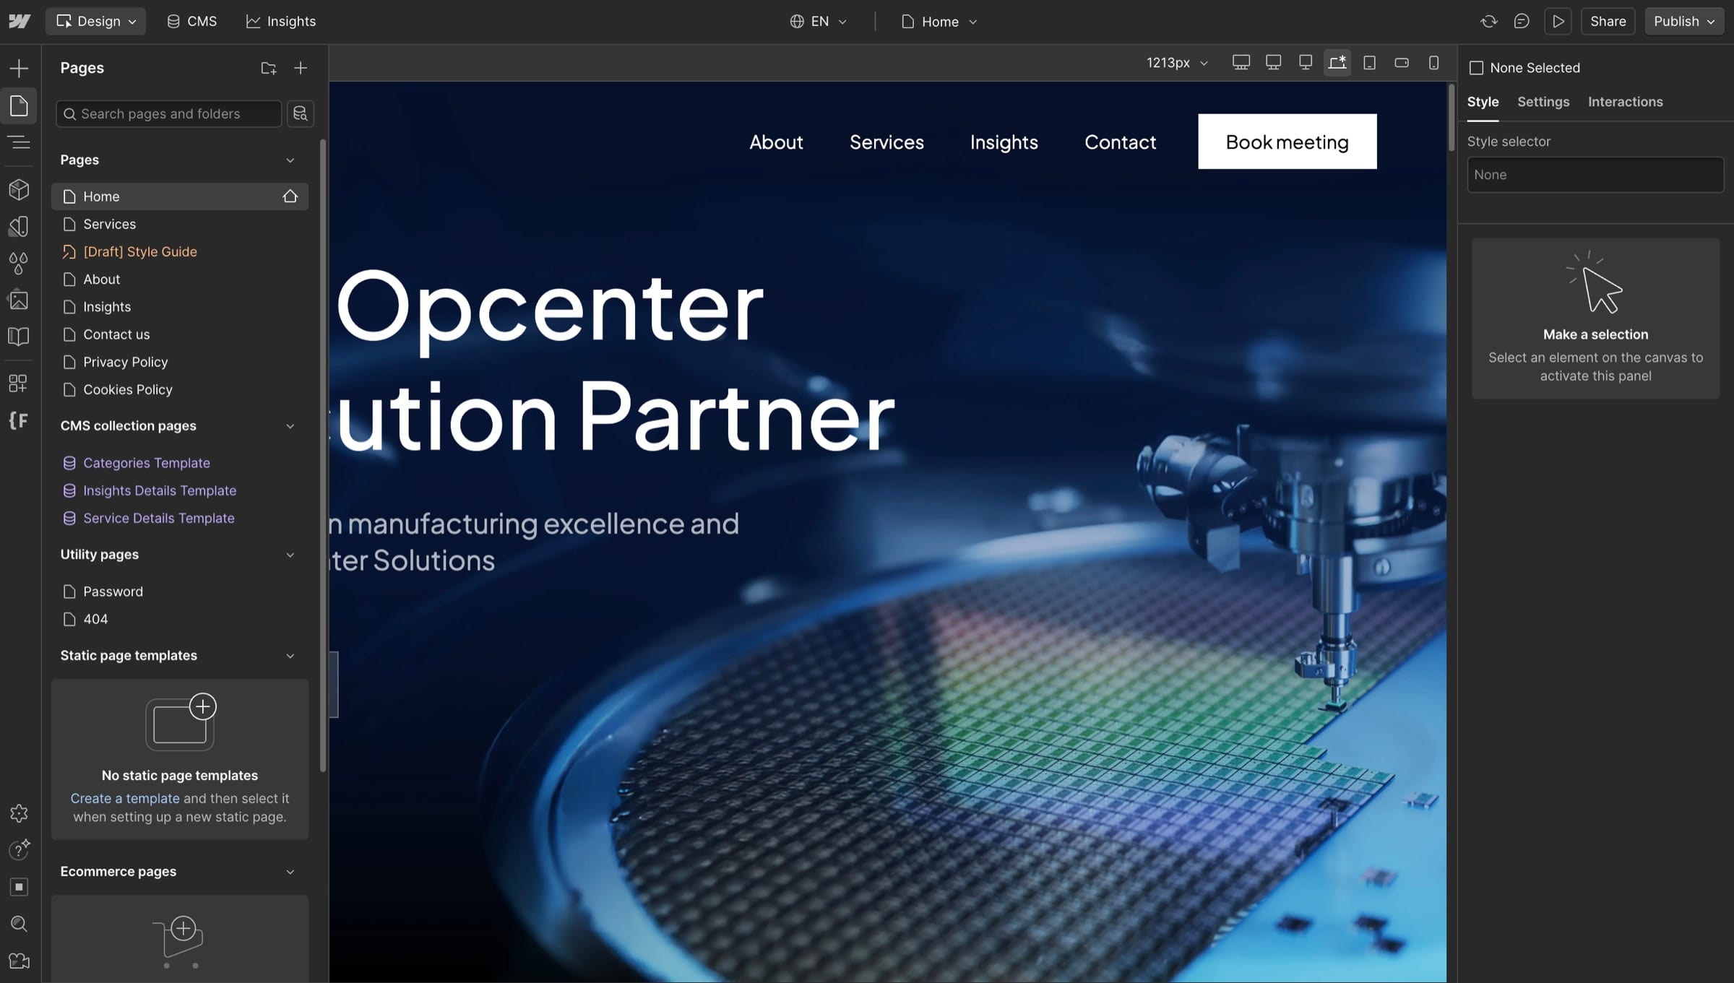1734x983 pixels.
Task: Open the Service Details Template page
Action: [x=180, y=518]
